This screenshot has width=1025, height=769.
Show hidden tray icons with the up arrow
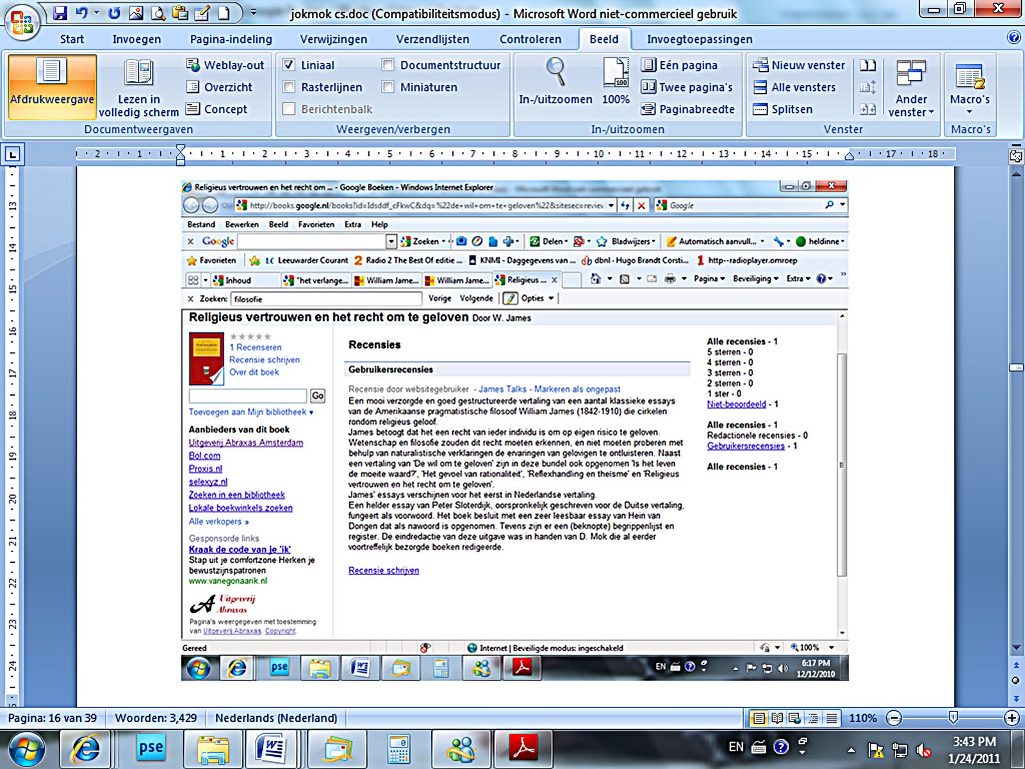point(851,750)
